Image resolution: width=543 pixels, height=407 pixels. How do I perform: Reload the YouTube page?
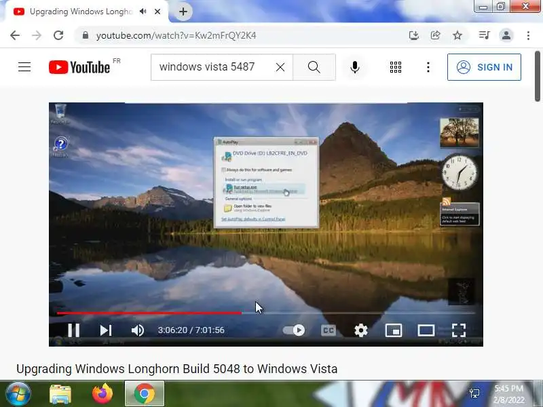pyautogui.click(x=58, y=35)
